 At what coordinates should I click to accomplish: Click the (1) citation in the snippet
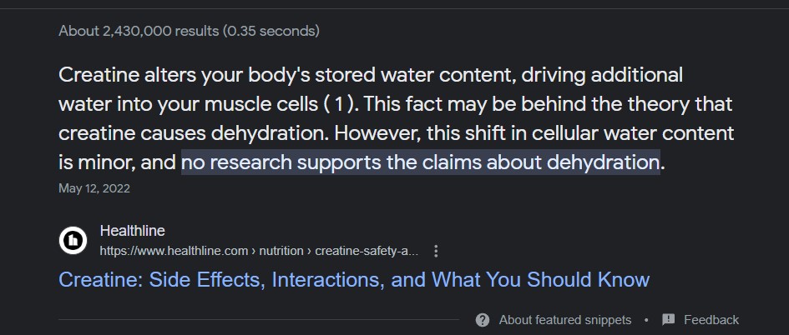(344, 104)
